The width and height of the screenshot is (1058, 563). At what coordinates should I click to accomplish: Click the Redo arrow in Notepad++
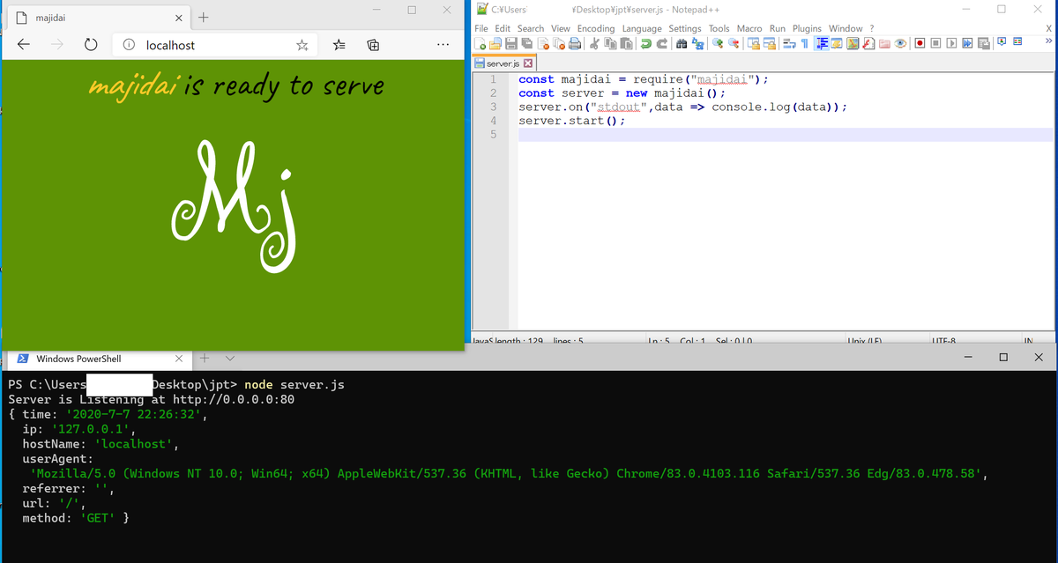point(661,42)
